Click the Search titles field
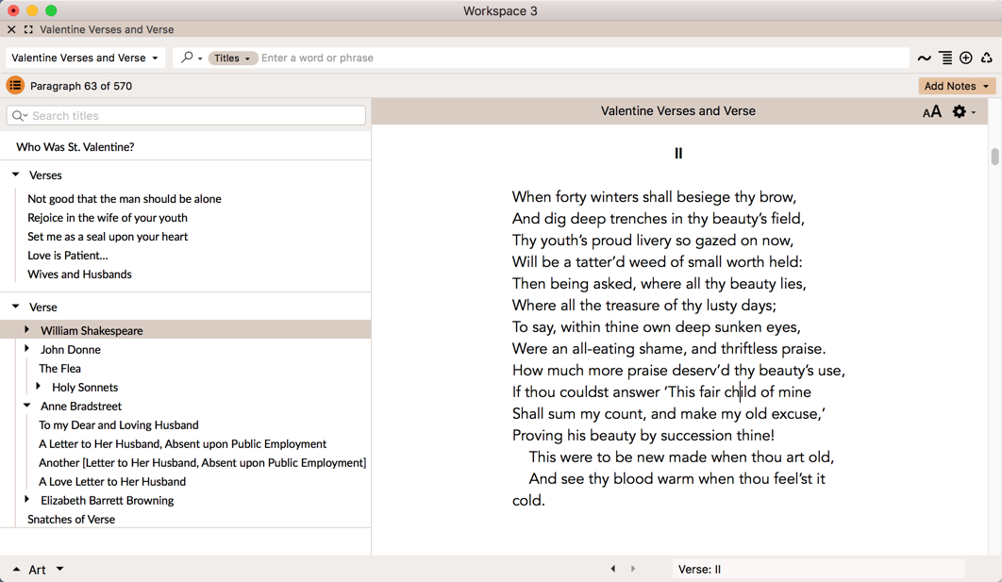Image resolution: width=1002 pixels, height=582 pixels. point(186,116)
